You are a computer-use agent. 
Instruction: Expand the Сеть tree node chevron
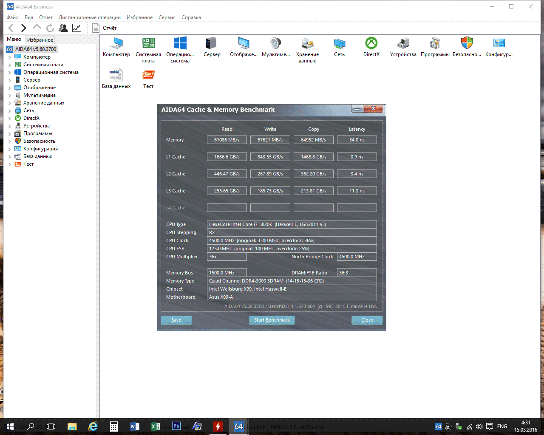(10, 110)
